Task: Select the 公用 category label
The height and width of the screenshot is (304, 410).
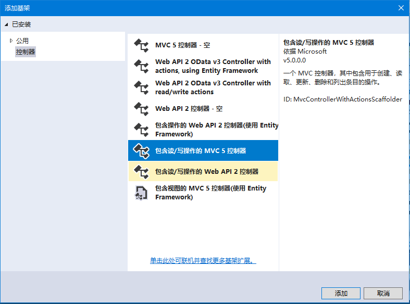Action: click(22, 41)
